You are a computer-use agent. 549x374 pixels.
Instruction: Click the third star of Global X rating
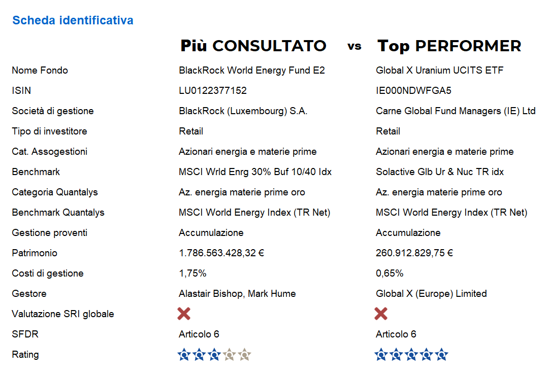[411, 354]
